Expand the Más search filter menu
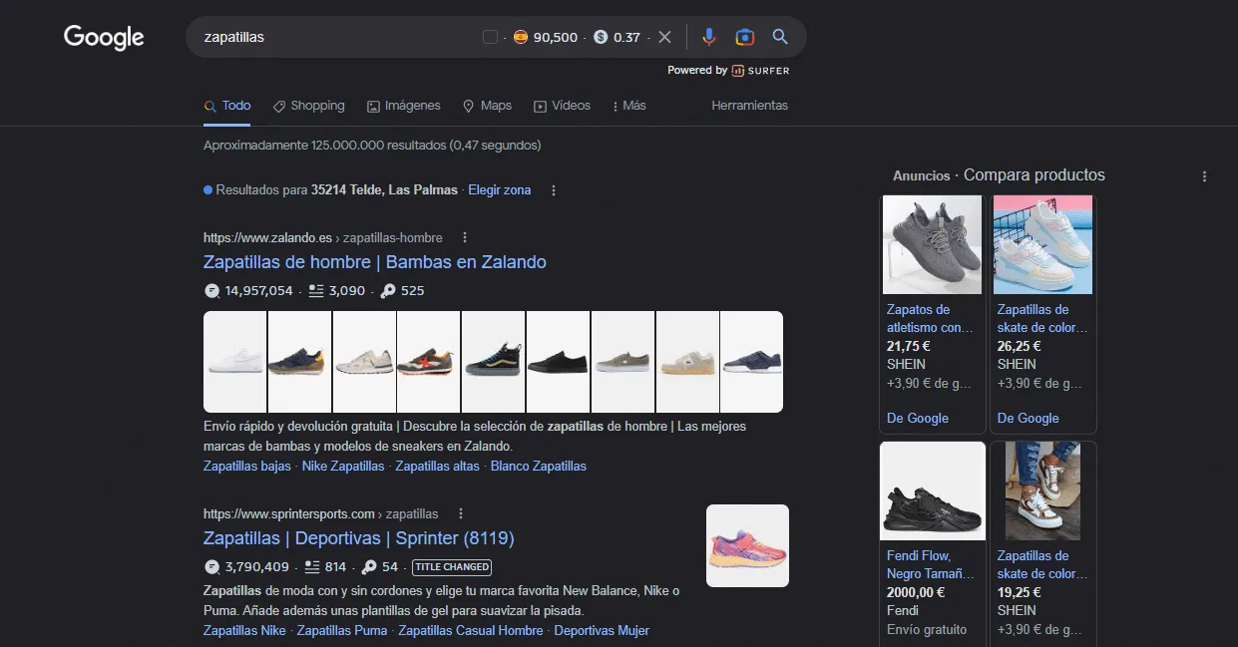The height and width of the screenshot is (647, 1238). pos(628,106)
